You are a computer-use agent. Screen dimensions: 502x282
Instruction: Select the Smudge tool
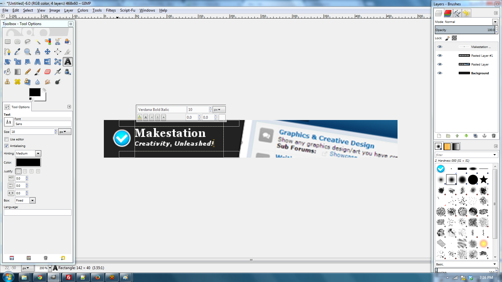click(x=48, y=82)
